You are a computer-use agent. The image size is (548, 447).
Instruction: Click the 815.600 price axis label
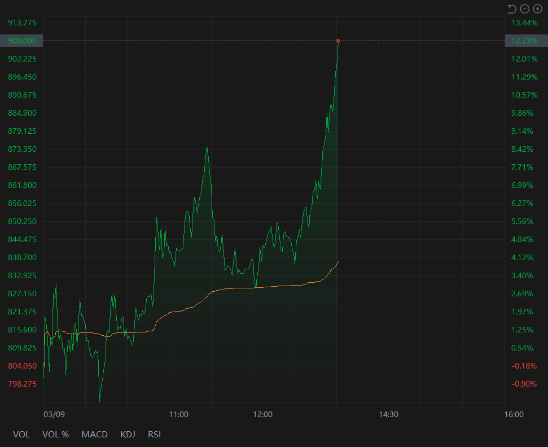click(x=22, y=330)
